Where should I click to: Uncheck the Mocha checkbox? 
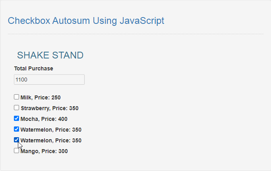16,119
